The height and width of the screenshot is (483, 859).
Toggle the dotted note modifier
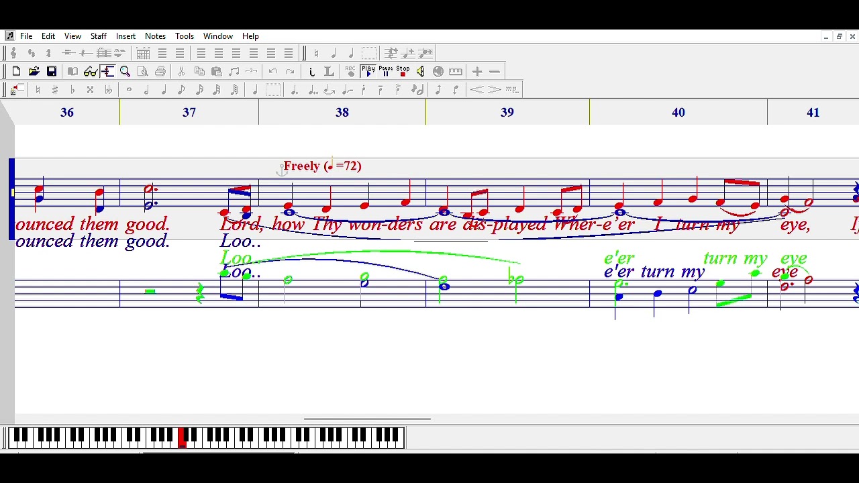294,90
